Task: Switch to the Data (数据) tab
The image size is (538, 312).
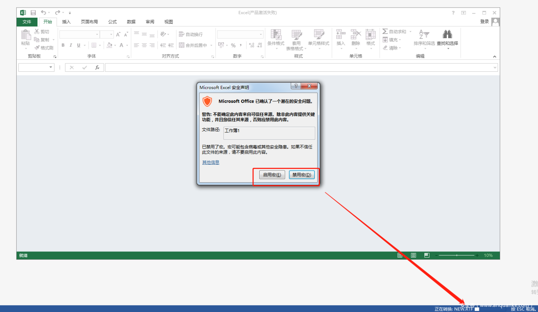Action: [131, 22]
